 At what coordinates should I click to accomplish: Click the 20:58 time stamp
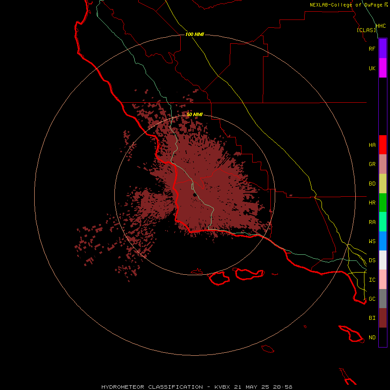283,387
